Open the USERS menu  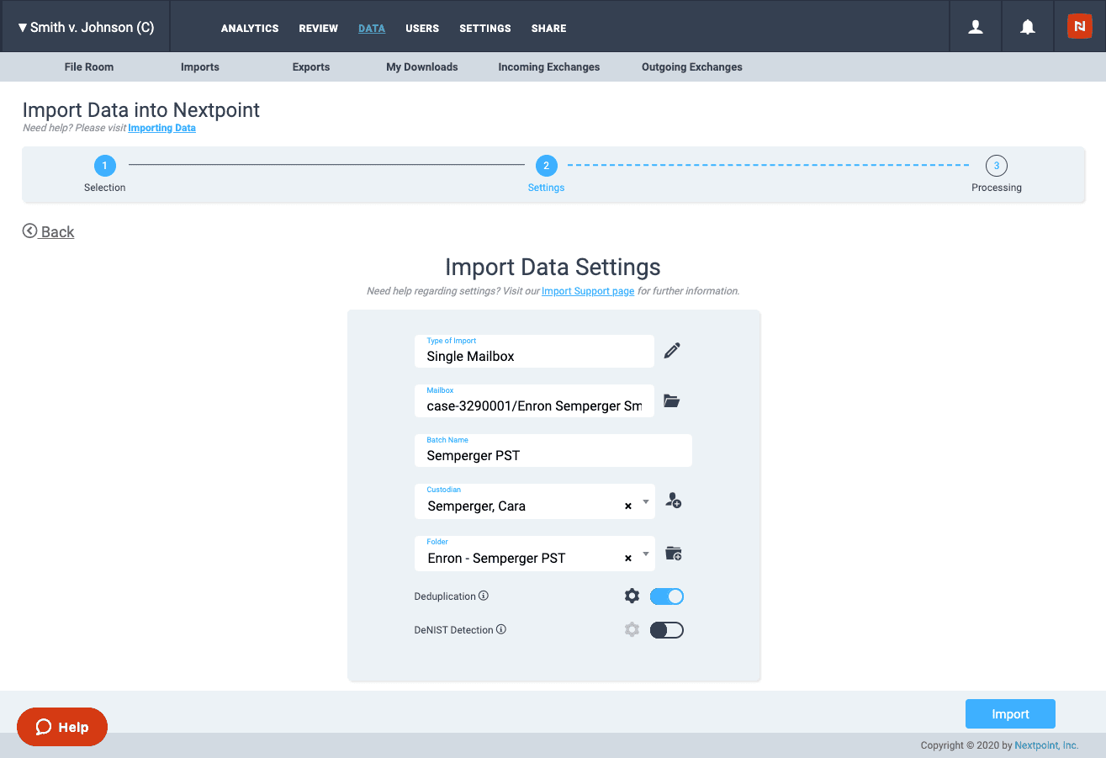coord(422,29)
